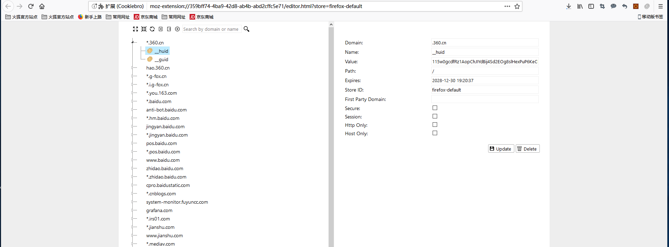
Task: Collapse all cookie tree nodes
Action: coord(144,29)
